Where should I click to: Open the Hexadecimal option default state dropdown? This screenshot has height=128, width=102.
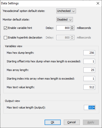tap(66, 11)
